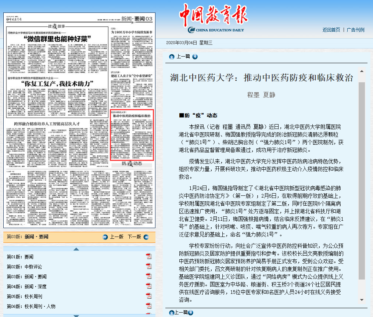This screenshot has height=317, width=373.
Task: Open page 第03版: 新闻·要闻 in list
Action: point(26,277)
